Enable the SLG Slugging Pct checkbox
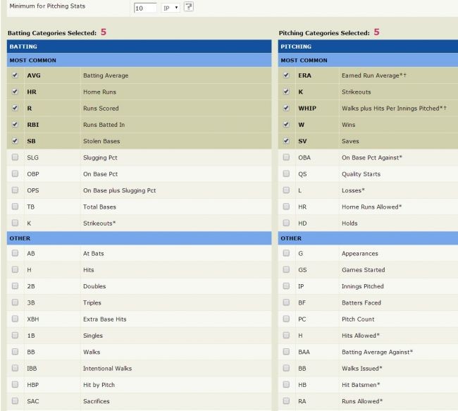 (15, 157)
